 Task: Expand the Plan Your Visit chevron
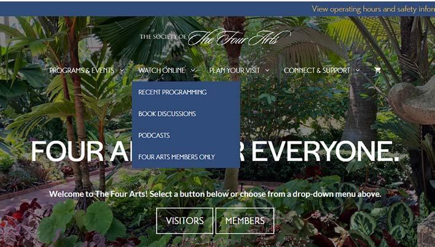pyautogui.click(x=267, y=71)
